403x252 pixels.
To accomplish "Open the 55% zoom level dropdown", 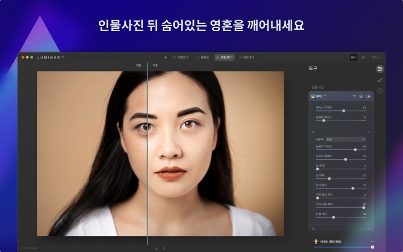I will click(376, 57).
